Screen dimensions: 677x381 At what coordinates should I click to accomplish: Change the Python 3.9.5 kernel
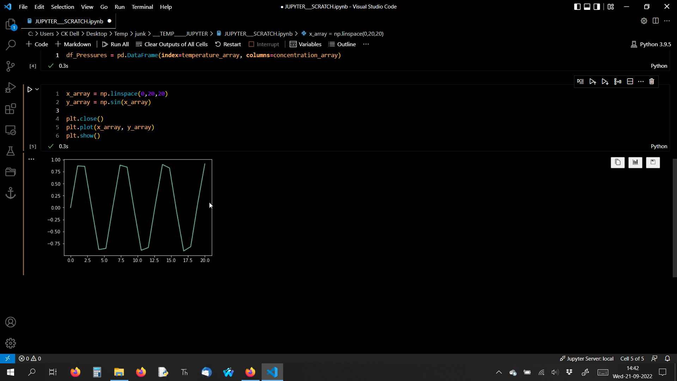pos(651,44)
